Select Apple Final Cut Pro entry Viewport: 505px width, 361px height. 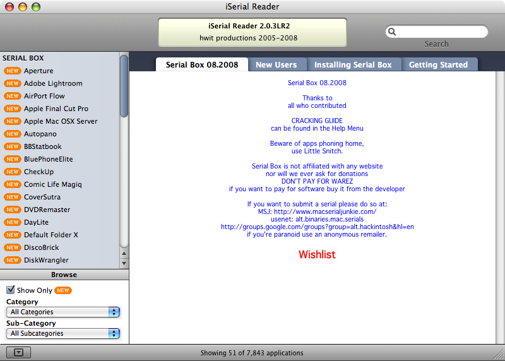pyautogui.click(x=59, y=109)
